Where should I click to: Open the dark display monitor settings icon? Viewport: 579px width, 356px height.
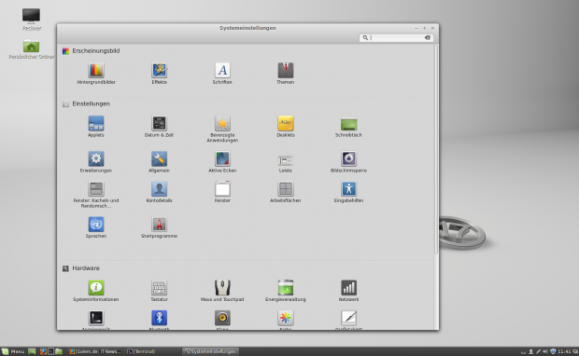[x=96, y=318]
